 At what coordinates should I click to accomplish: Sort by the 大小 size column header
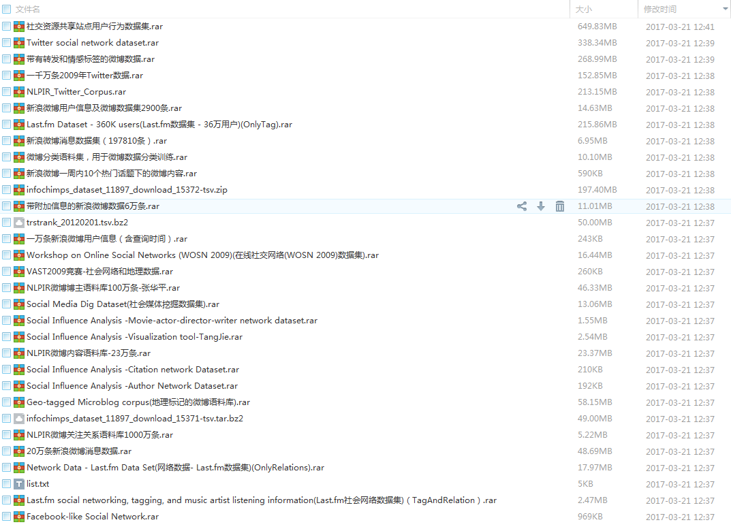[584, 9]
